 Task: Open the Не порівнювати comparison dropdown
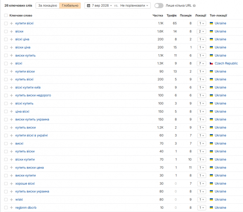click(134, 6)
